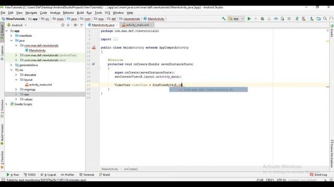Open the Profile app gauge icon
This screenshot has height=187, width=334.
276,19
